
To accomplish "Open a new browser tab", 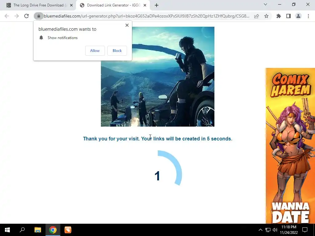I will point(157,5).
